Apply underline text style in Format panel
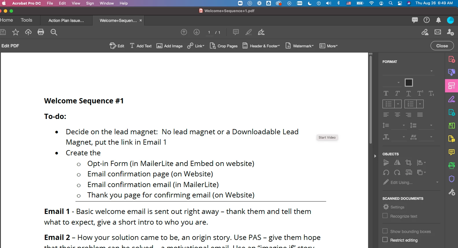The height and width of the screenshot is (248, 458). point(409,93)
